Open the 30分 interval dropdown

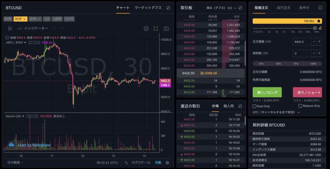[x=20, y=19]
